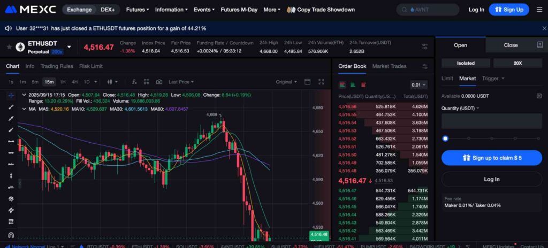Open the hamburger menu in header
Image resolution: width=548 pixels, height=248 pixels.
click(539, 10)
